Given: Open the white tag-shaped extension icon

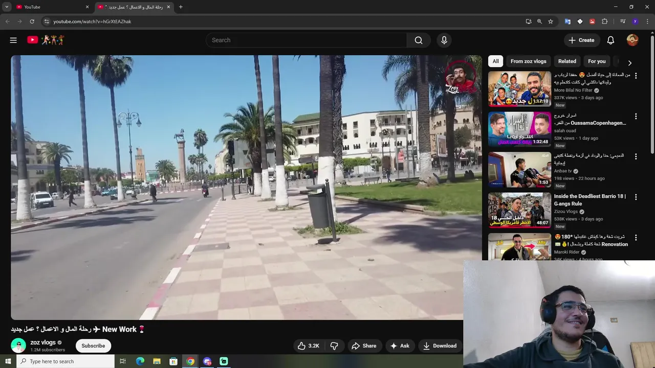Looking at the screenshot, I should tap(580, 21).
